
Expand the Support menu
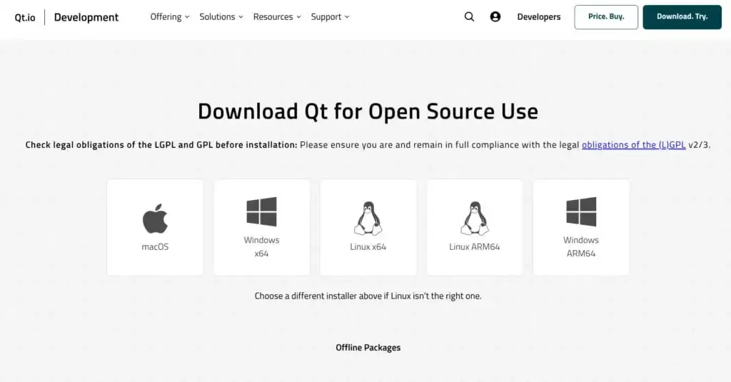pos(330,17)
